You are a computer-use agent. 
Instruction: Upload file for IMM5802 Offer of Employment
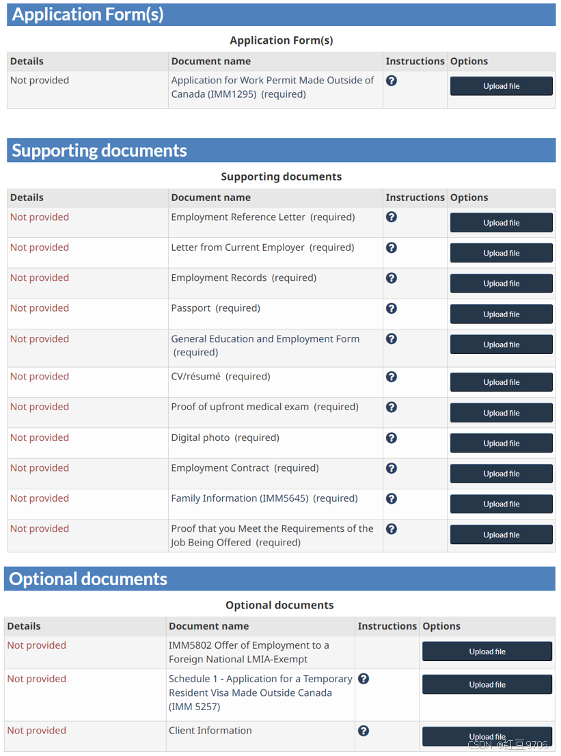coord(487,651)
